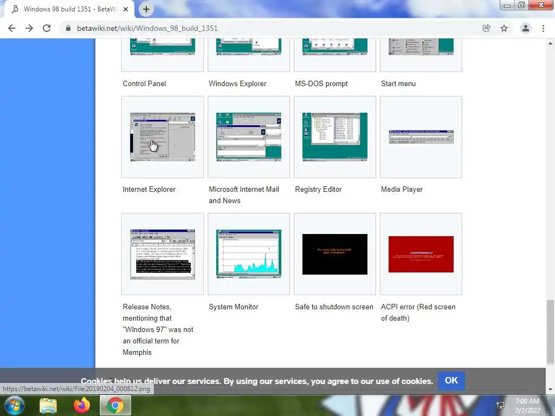Click the network tray icon

[x=500, y=405]
